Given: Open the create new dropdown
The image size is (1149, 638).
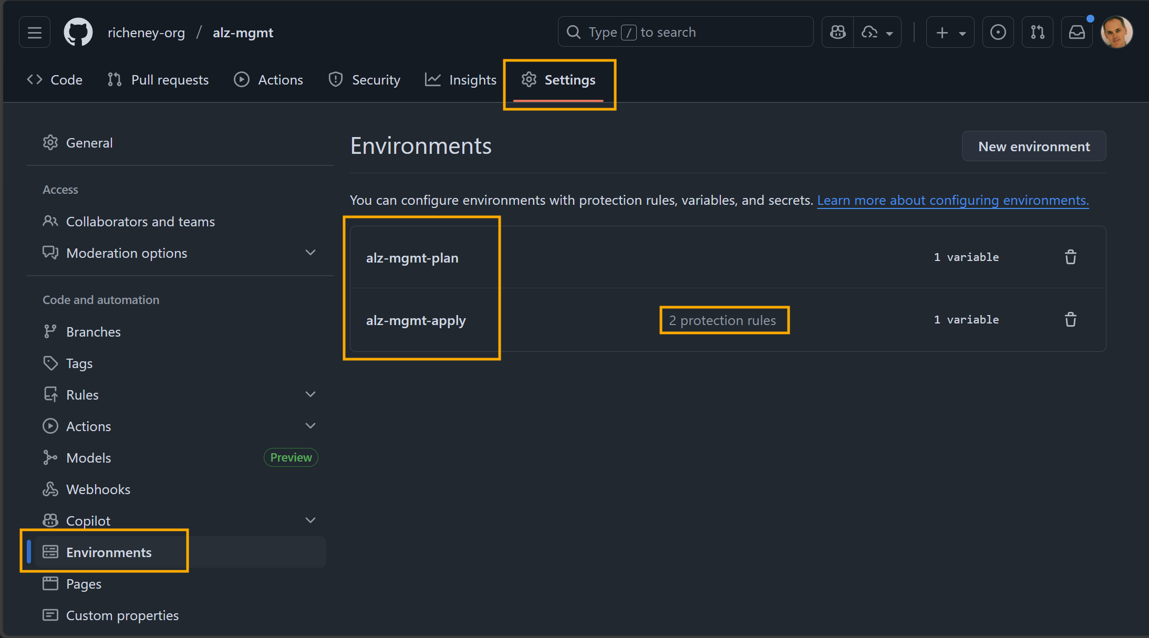Looking at the screenshot, I should click(950, 32).
